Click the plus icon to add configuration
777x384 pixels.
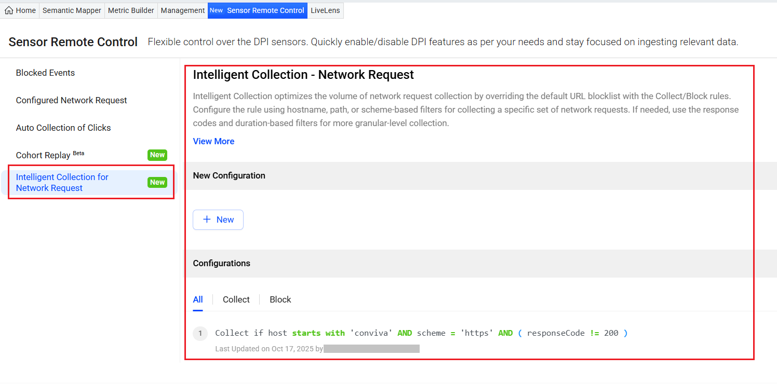click(207, 220)
